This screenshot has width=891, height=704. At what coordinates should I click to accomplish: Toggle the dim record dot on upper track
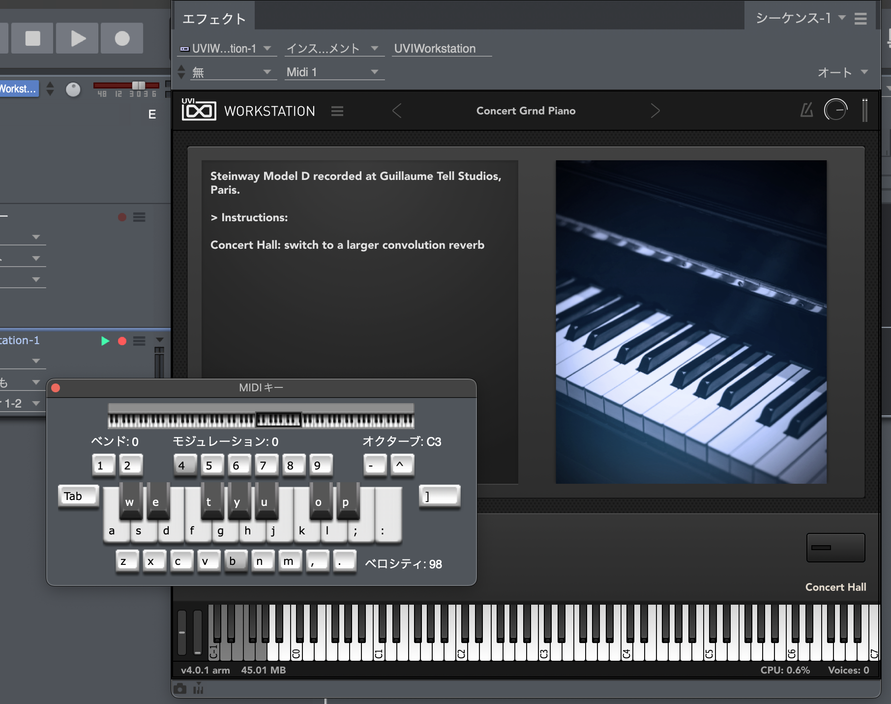point(122,217)
